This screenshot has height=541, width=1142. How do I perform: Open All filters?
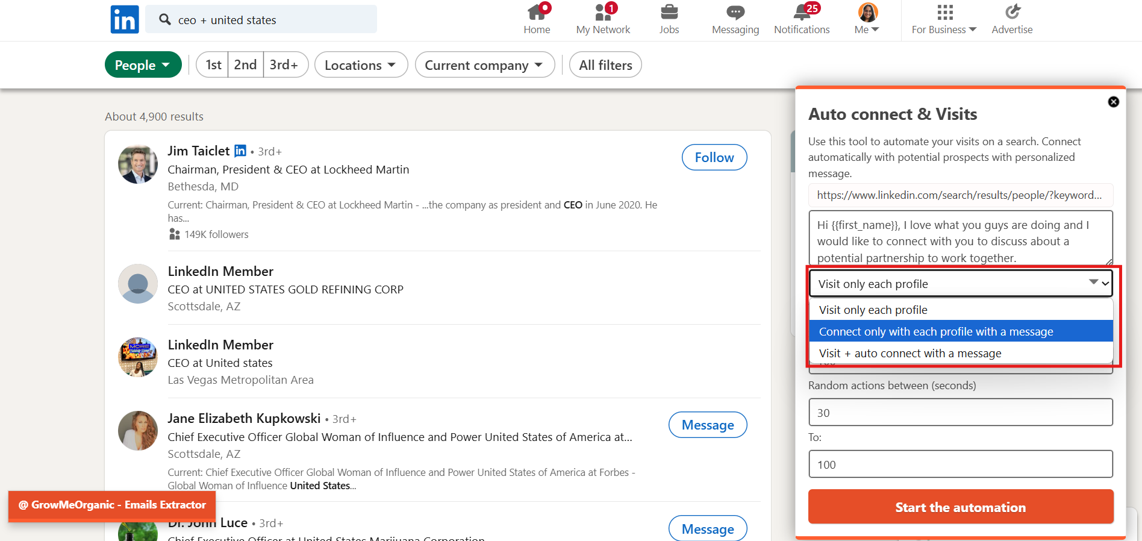605,64
